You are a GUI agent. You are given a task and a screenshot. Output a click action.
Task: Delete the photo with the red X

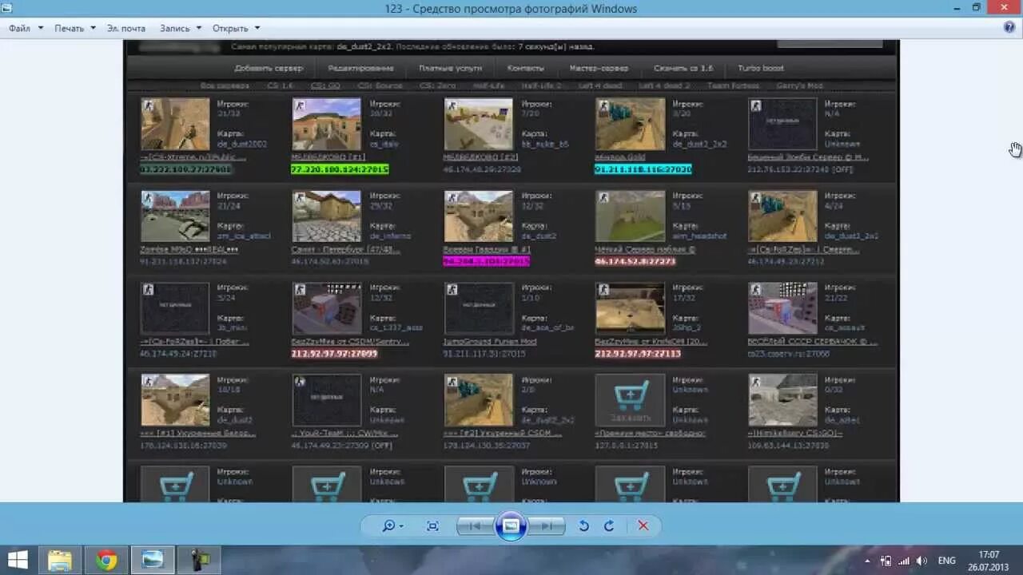click(x=643, y=525)
